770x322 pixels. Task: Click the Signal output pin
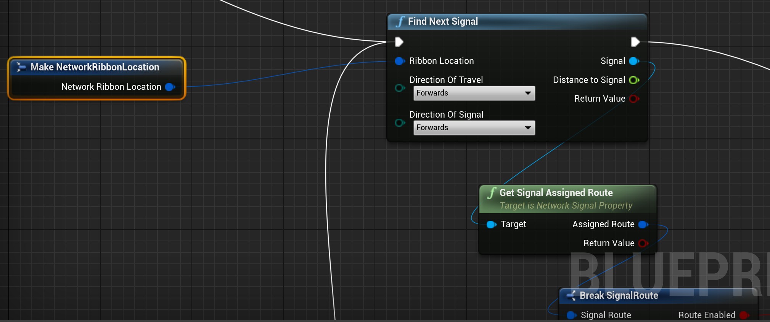[x=634, y=61]
